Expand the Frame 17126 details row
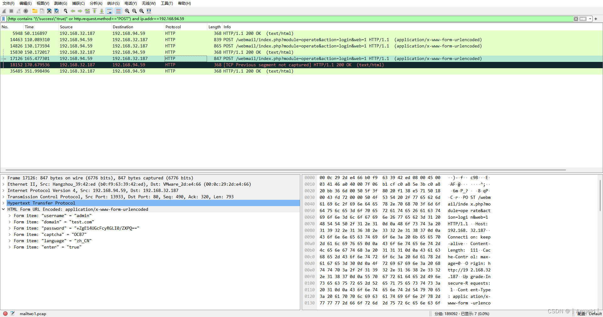Screen dimensions: 603x317 pyautogui.click(x=3, y=178)
